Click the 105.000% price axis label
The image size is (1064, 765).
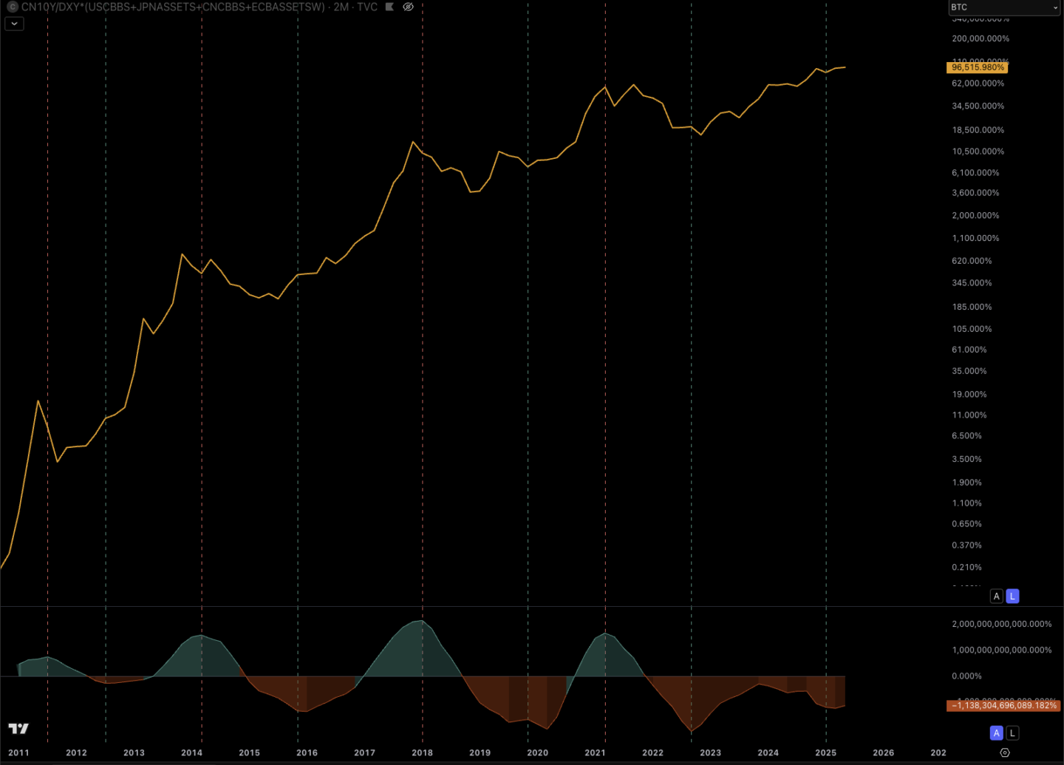point(972,329)
